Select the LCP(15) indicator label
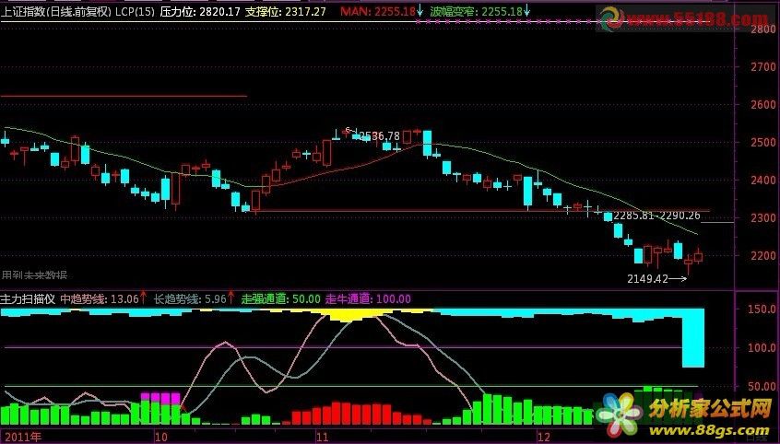Image resolution: width=780 pixels, height=444 pixels. [135, 11]
